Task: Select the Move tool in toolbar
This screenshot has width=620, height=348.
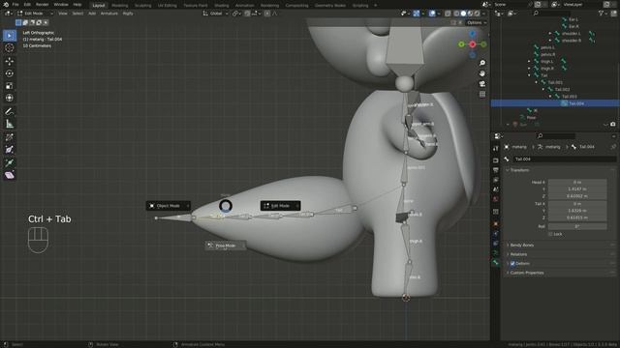Action: (x=10, y=61)
